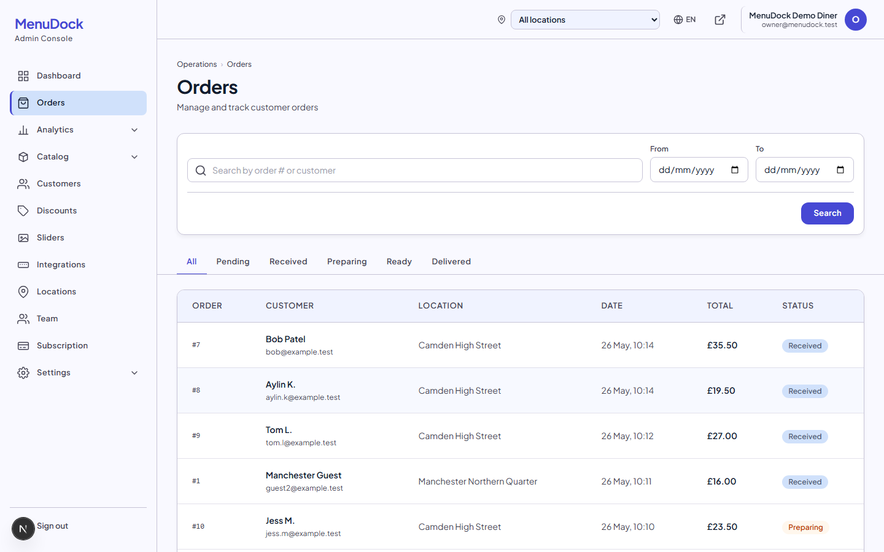Expand the Analytics submenu chevron

click(134, 130)
